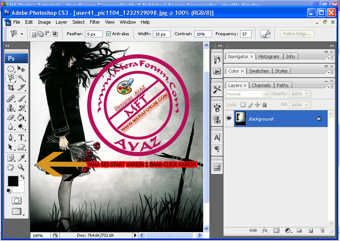Select the Custom Shape tool
The image size is (340, 241).
(x=21, y=147)
